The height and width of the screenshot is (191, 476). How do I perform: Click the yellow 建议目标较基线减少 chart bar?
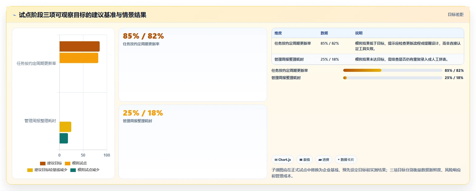(65, 127)
